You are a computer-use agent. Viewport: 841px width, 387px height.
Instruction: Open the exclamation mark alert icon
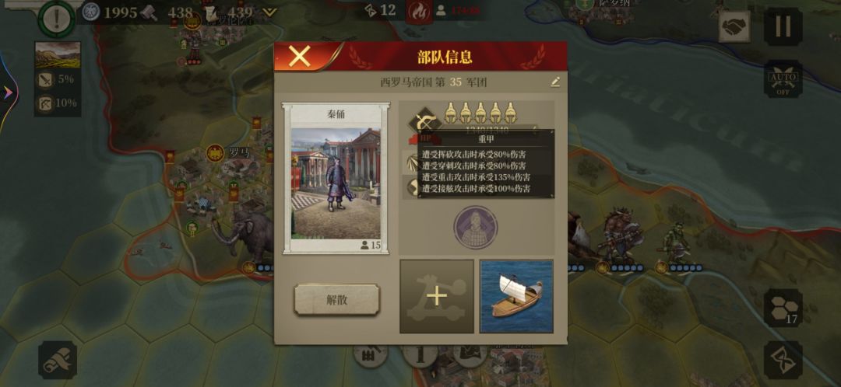(x=56, y=19)
